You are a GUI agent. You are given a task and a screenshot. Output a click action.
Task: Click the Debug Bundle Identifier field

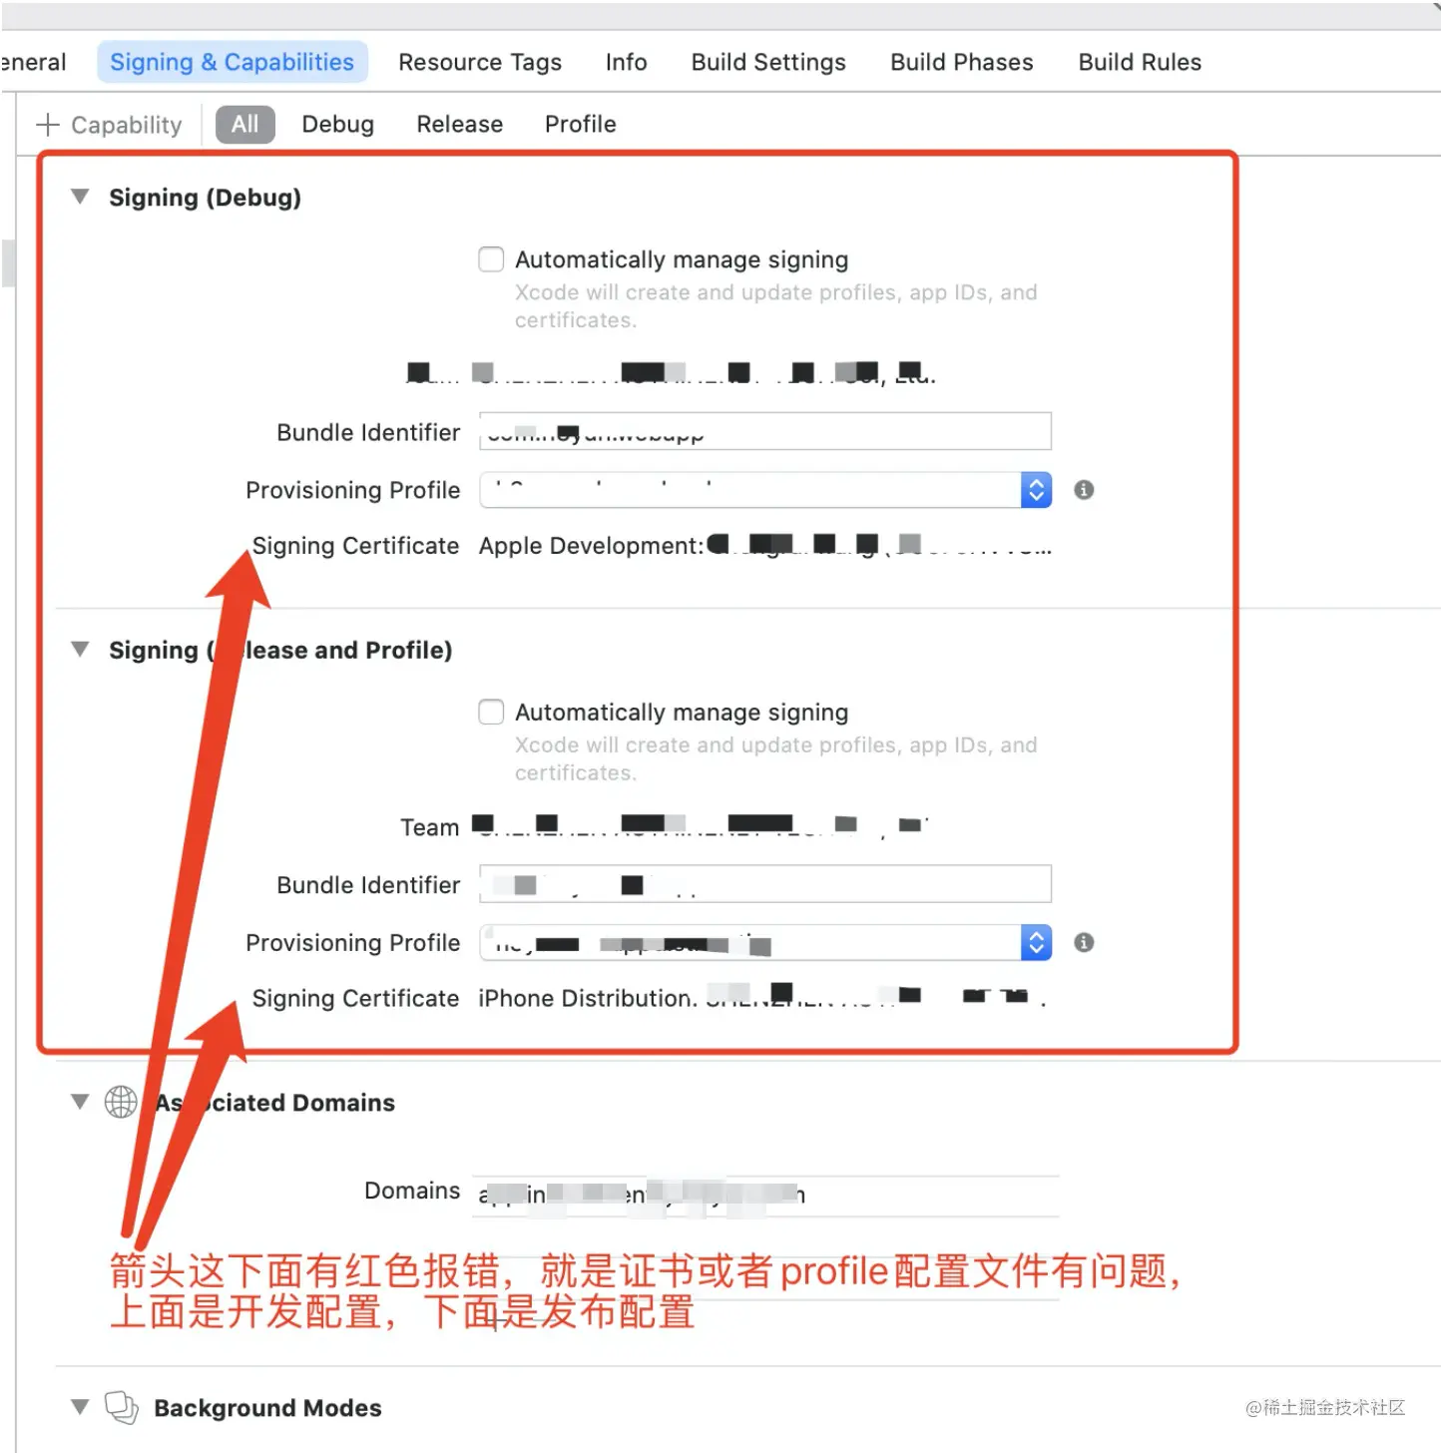764,432
